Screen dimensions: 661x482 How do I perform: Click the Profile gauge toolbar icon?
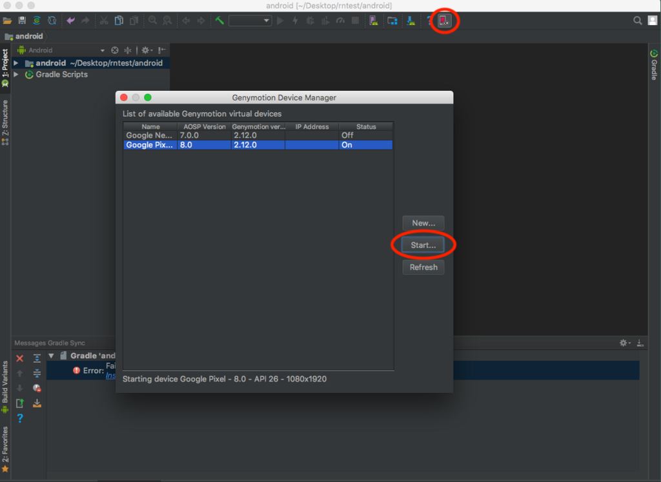[x=340, y=21]
